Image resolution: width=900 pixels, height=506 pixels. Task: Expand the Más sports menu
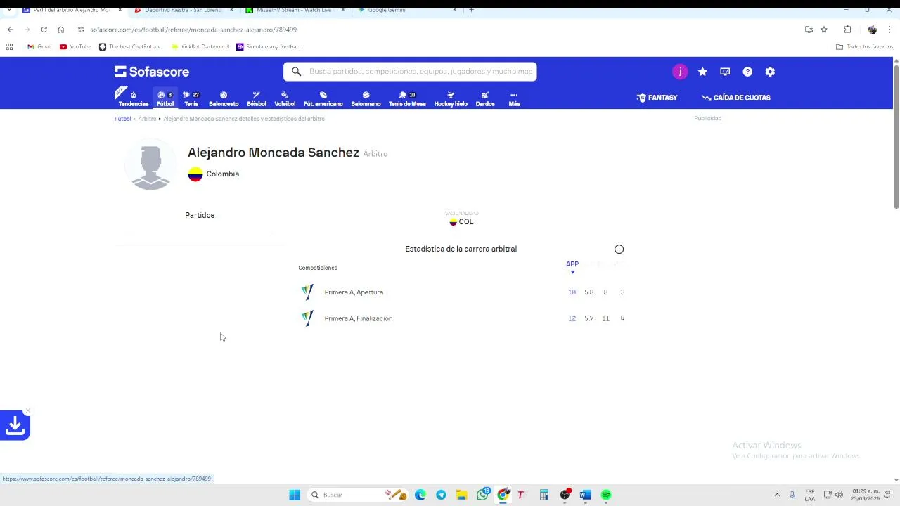(514, 98)
